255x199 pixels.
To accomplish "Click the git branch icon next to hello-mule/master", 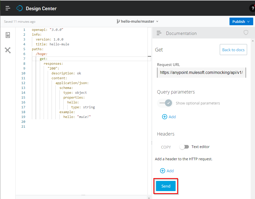I will 118,21.
